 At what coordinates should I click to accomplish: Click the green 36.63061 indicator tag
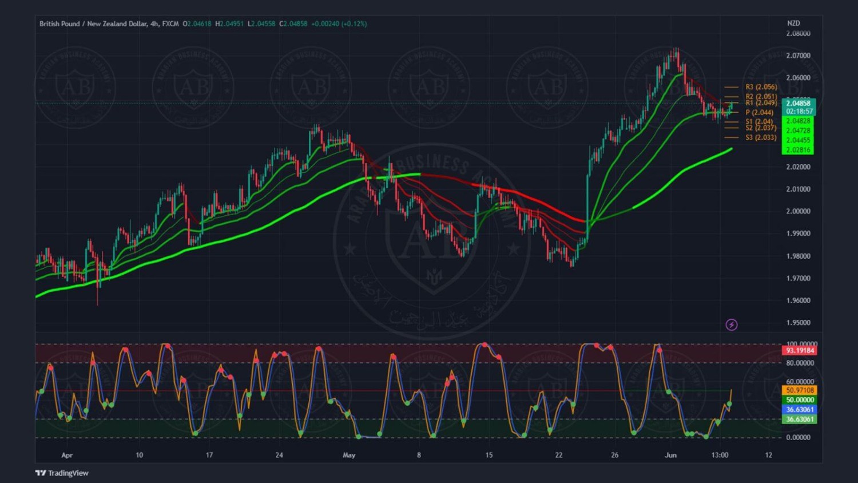[x=799, y=419]
